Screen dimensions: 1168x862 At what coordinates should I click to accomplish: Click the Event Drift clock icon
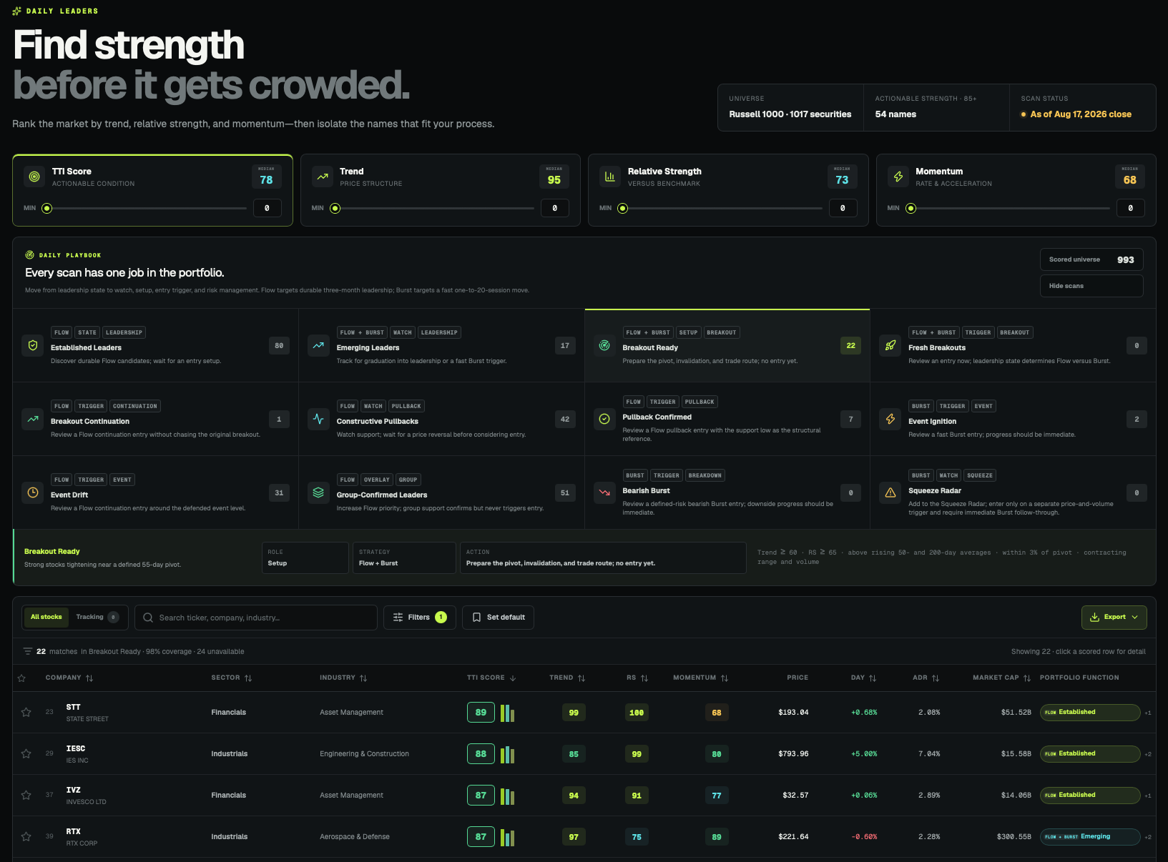33,492
